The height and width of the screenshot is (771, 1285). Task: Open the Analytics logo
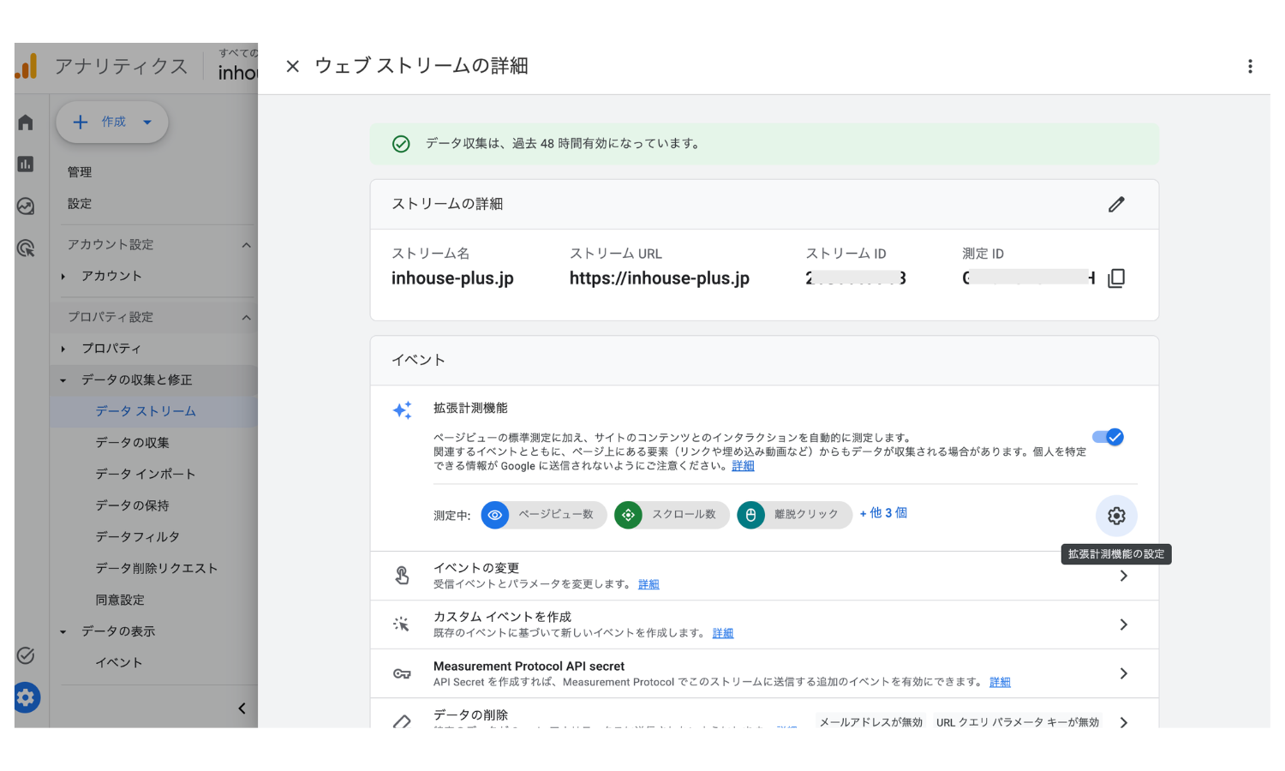(x=27, y=66)
